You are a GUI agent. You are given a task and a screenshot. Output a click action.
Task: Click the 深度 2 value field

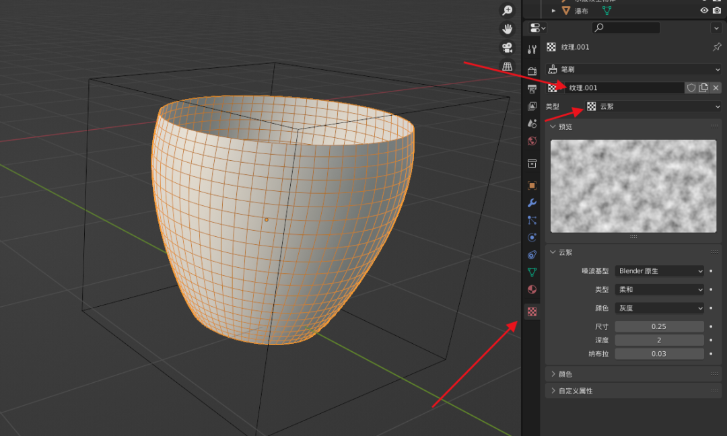point(659,340)
